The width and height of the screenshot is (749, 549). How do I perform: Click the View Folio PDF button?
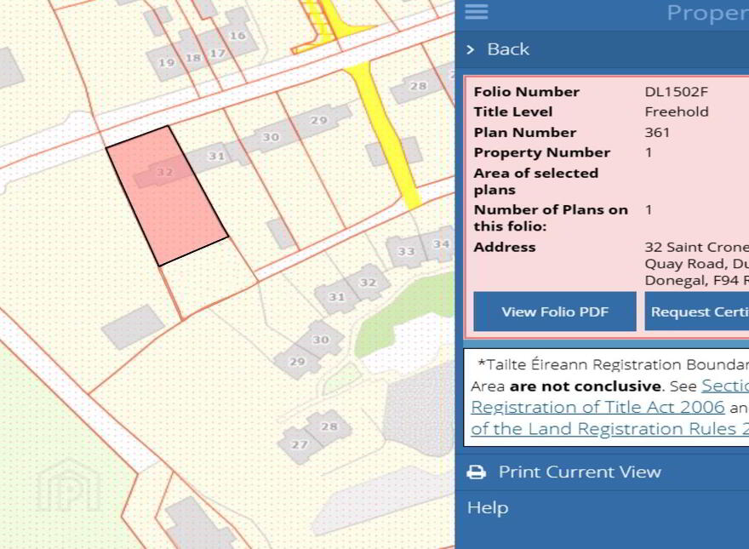pyautogui.click(x=555, y=312)
